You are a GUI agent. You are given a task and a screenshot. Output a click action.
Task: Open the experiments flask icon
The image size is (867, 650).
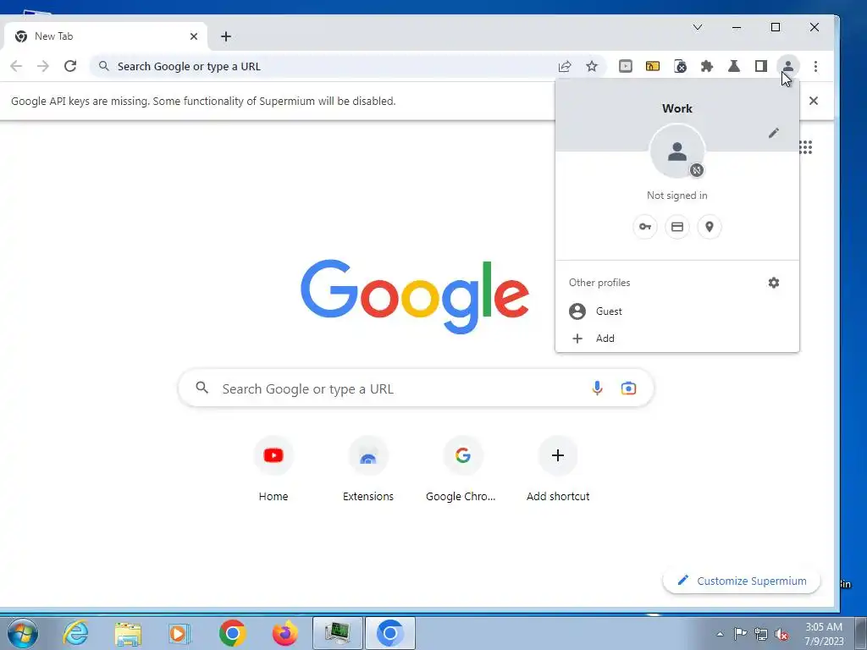coord(734,66)
